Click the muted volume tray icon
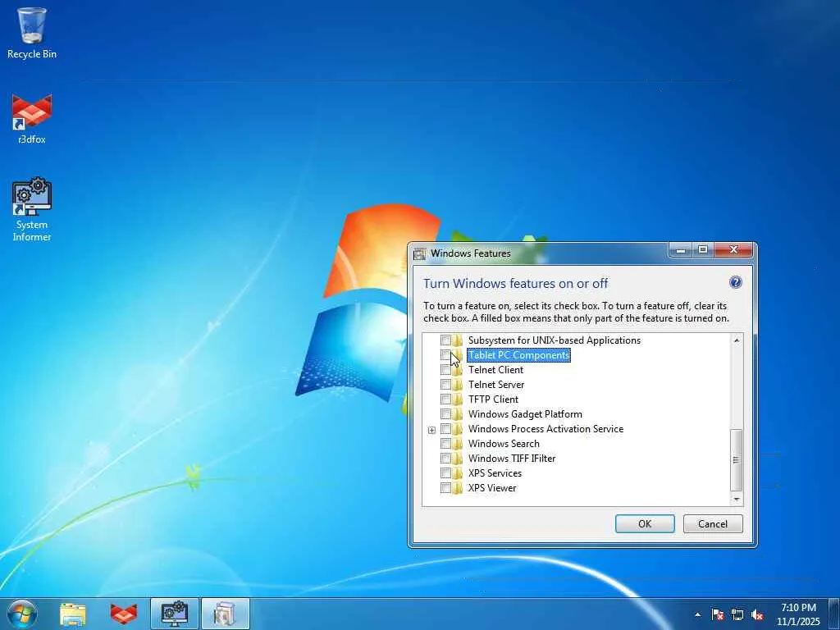The height and width of the screenshot is (630, 840). pos(757,614)
